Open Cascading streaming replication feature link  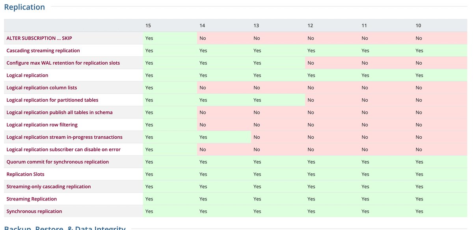click(x=43, y=50)
